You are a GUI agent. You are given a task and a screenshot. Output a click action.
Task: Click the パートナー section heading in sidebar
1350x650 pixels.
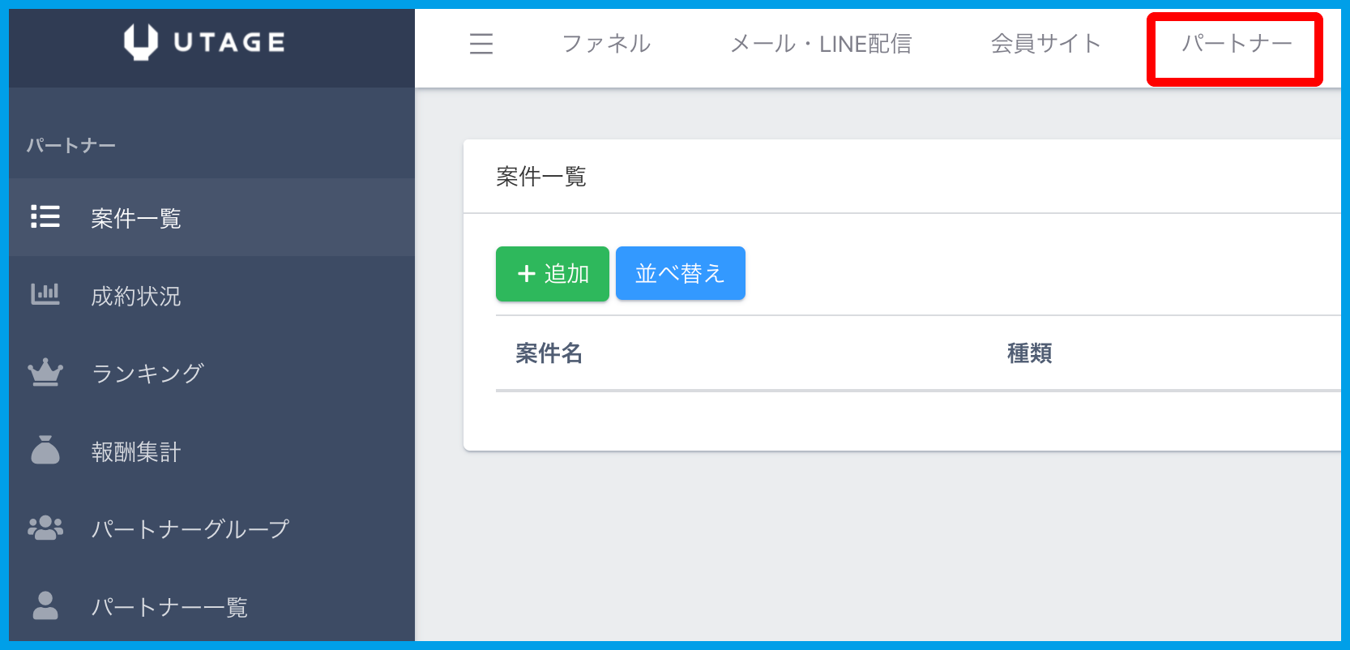tap(71, 146)
